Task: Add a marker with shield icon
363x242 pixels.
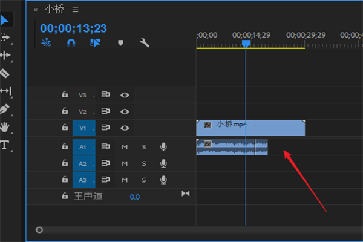Action: point(120,42)
